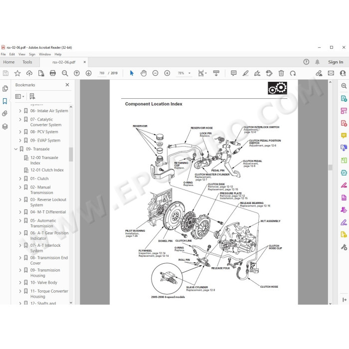This screenshot has height=349, width=349.
Task: Open the 07- Catalytic Converter System bookmark
Action: [x=46, y=122]
